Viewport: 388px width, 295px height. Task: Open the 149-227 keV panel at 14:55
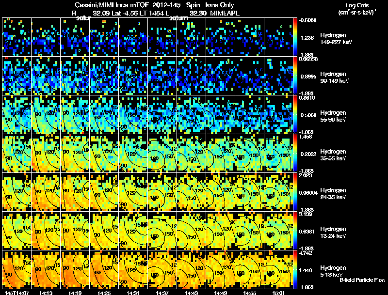click(x=250, y=37)
